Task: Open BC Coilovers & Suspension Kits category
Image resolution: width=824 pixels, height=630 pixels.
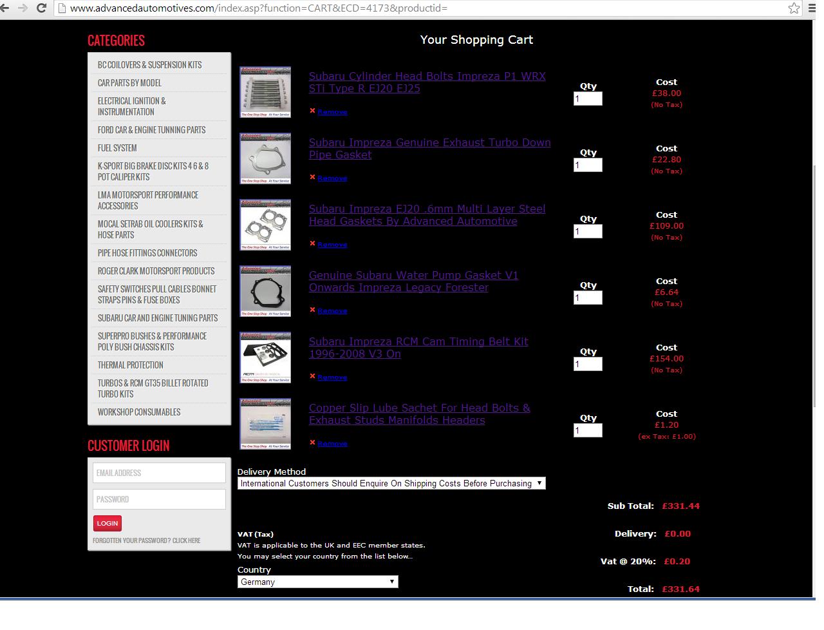Action: pyautogui.click(x=149, y=65)
